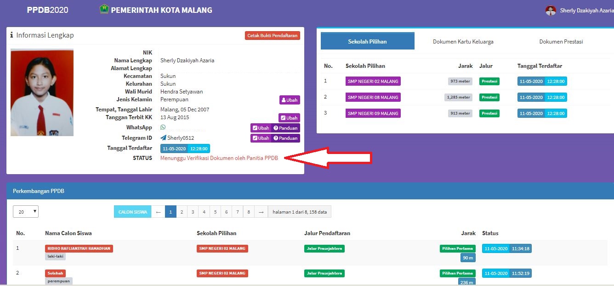Click the student's profile photo
614x286 pixels.
42,92
